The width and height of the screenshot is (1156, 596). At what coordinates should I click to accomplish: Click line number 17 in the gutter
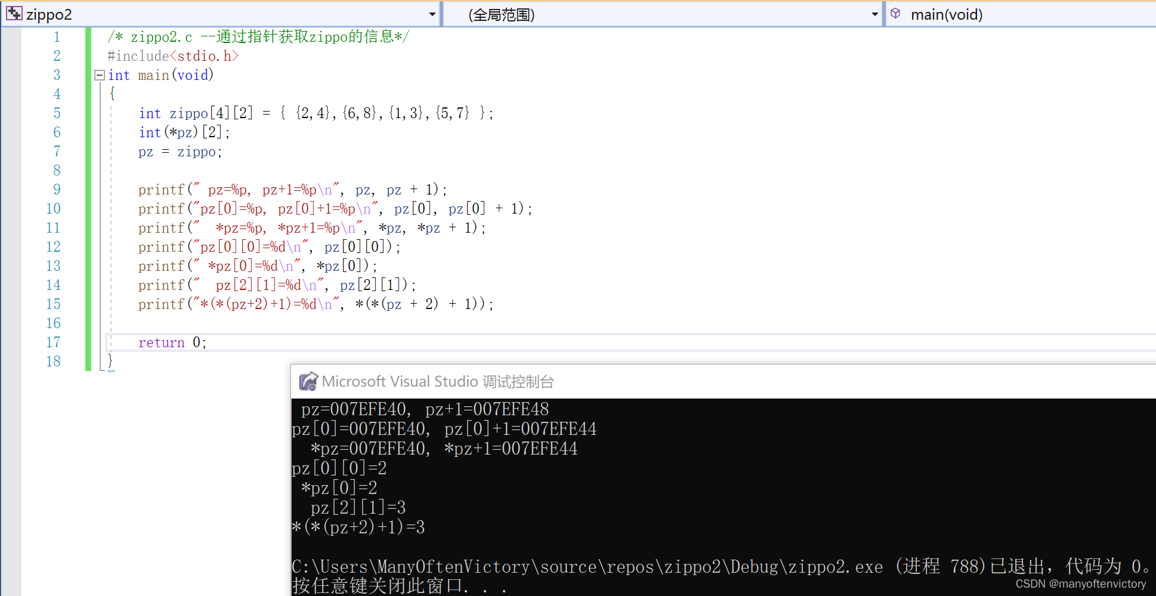pyautogui.click(x=53, y=342)
